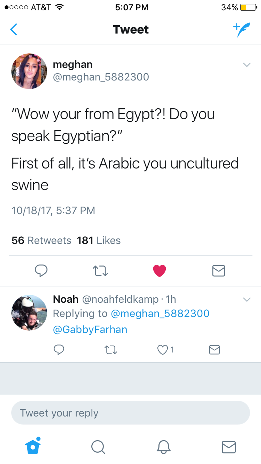The width and height of the screenshot is (261, 464).
Task: Tap the 'Tweet your reply' field
Action: [x=130, y=413]
